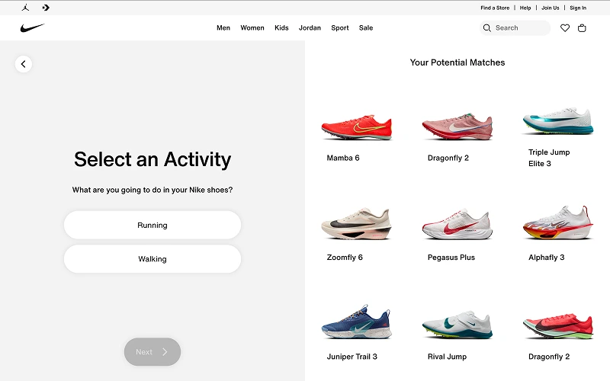The width and height of the screenshot is (610, 381).
Task: Open the Triple Jump Elite 3 shoe image
Action: (x=558, y=121)
